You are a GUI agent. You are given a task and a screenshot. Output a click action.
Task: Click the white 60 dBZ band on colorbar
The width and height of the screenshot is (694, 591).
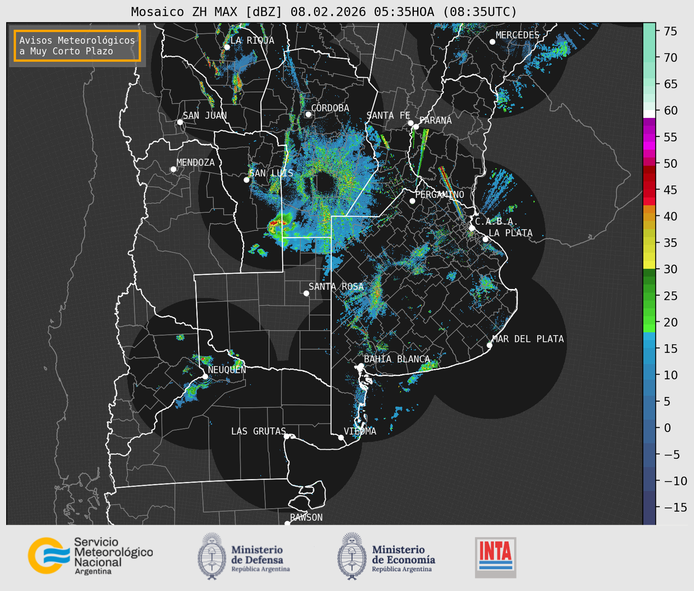[649, 113]
